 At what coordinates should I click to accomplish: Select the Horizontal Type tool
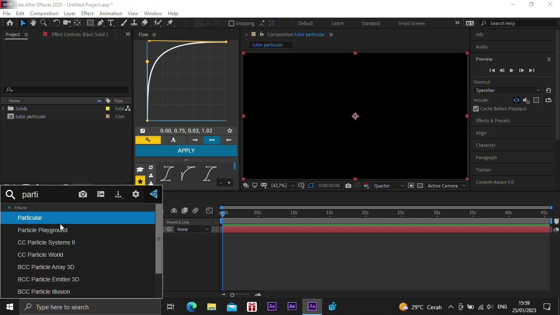point(110,23)
